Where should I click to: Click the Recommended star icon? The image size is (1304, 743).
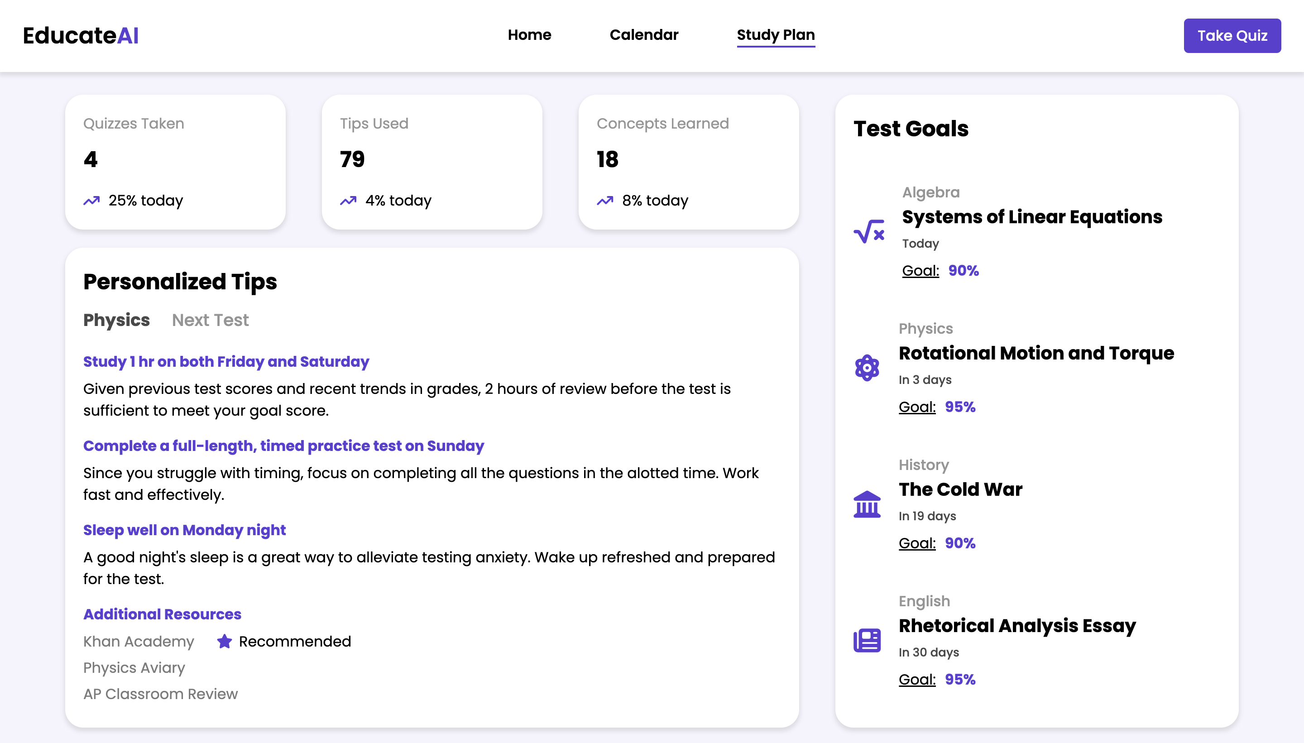tap(224, 641)
